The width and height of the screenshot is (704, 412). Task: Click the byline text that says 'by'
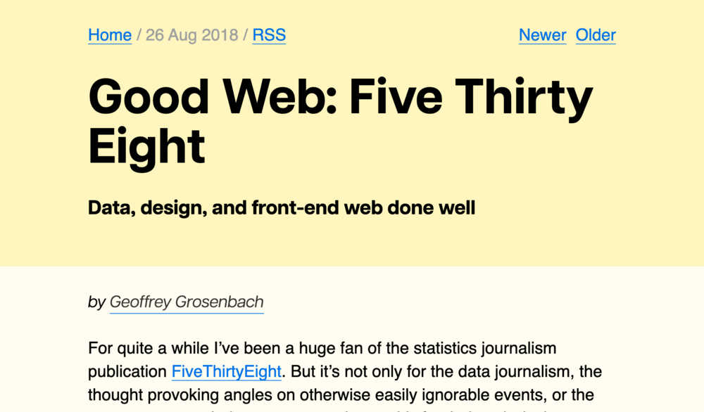tap(94, 302)
